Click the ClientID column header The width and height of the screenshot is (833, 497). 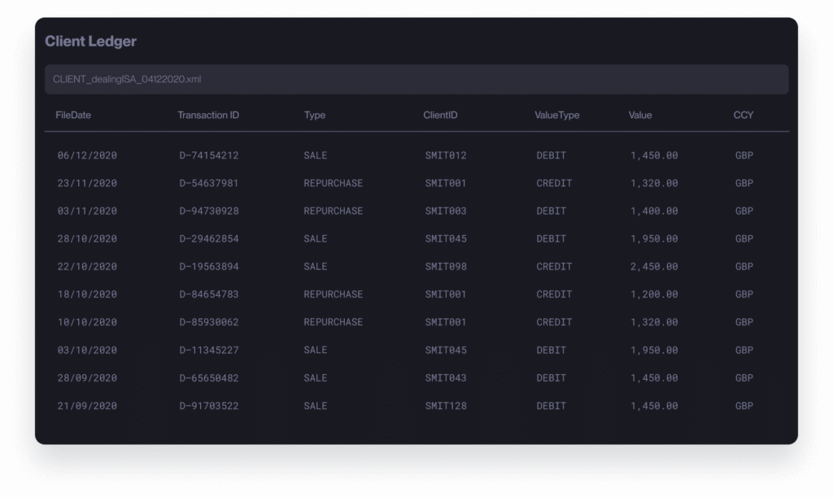point(440,116)
